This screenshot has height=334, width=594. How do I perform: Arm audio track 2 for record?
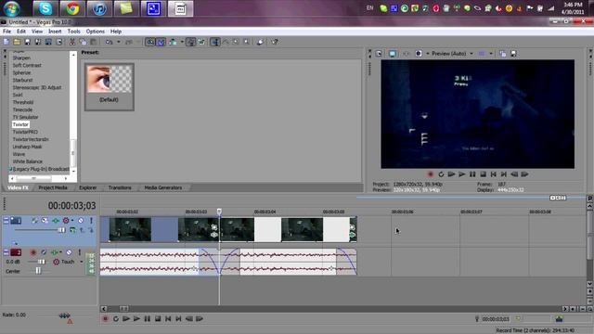[x=33, y=252]
